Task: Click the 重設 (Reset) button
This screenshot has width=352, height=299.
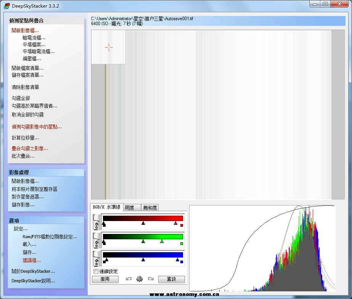Action: pyautogui.click(x=172, y=279)
